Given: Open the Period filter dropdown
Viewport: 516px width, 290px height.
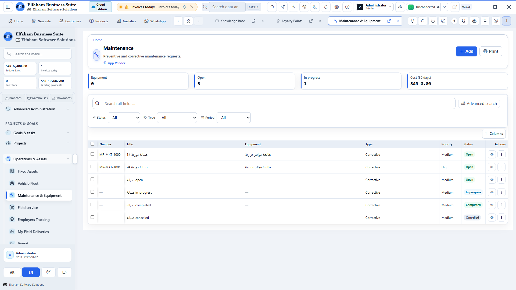Looking at the screenshot, I should (x=234, y=118).
